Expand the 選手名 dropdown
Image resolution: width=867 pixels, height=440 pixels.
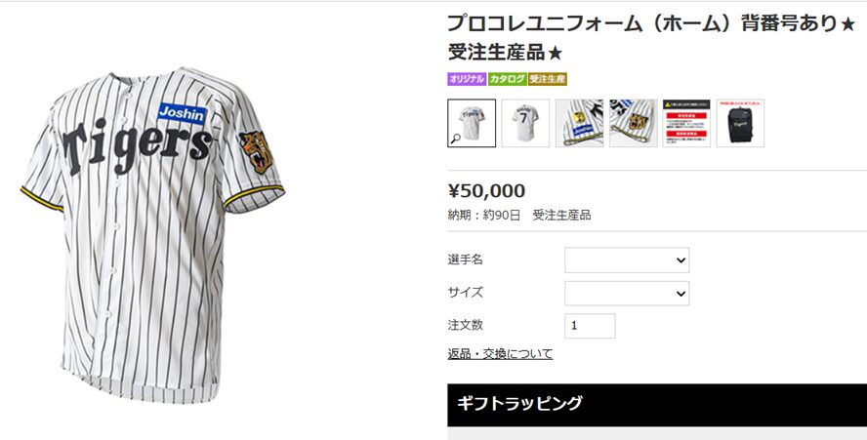point(627,260)
